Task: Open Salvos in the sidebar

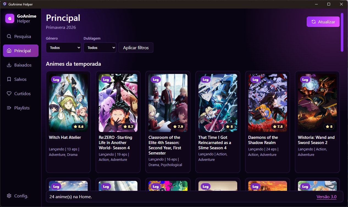Action: coord(21,79)
